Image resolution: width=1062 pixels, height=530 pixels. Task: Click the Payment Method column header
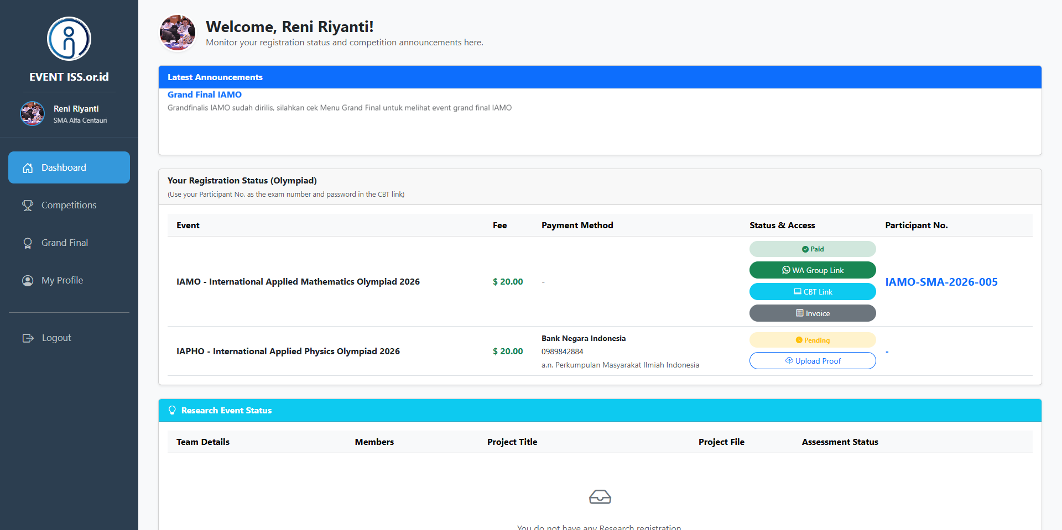(577, 225)
